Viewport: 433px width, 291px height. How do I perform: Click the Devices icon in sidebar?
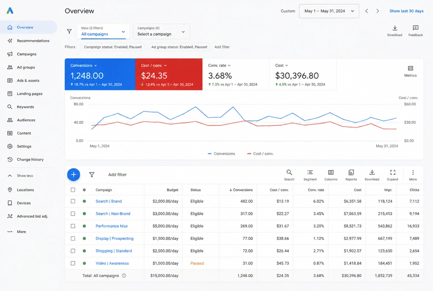click(x=10, y=203)
